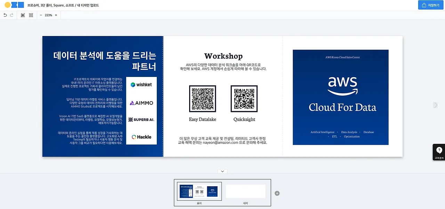
Task: Select the Quicksight QR code
Action: 244,99
